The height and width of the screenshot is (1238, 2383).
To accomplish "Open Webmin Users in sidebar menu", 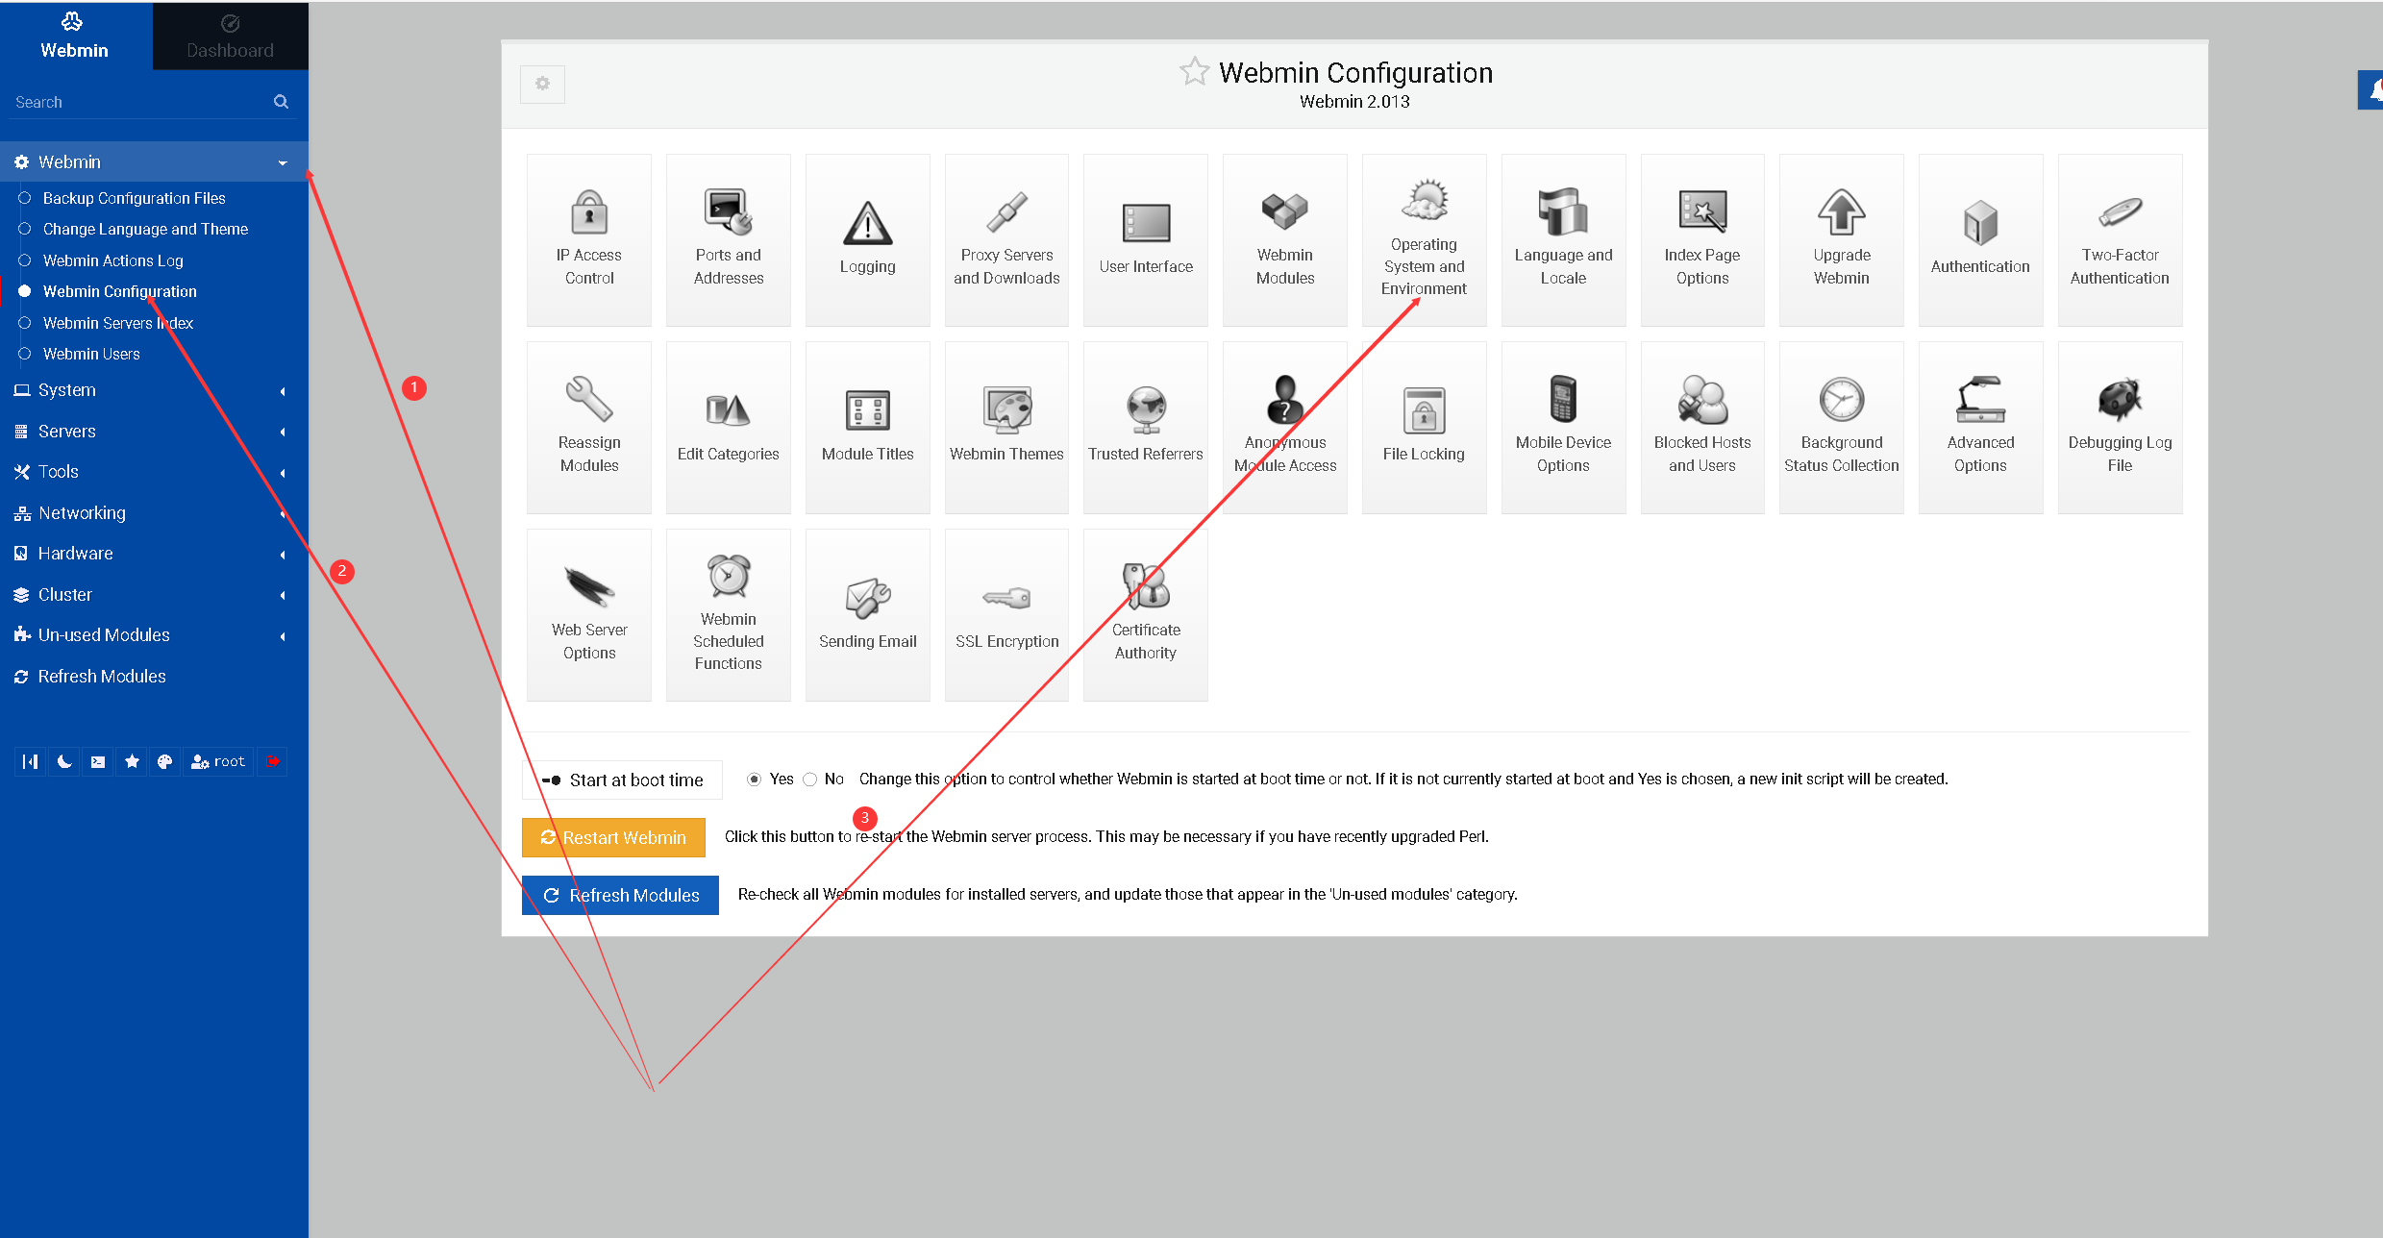I will pos(91,354).
